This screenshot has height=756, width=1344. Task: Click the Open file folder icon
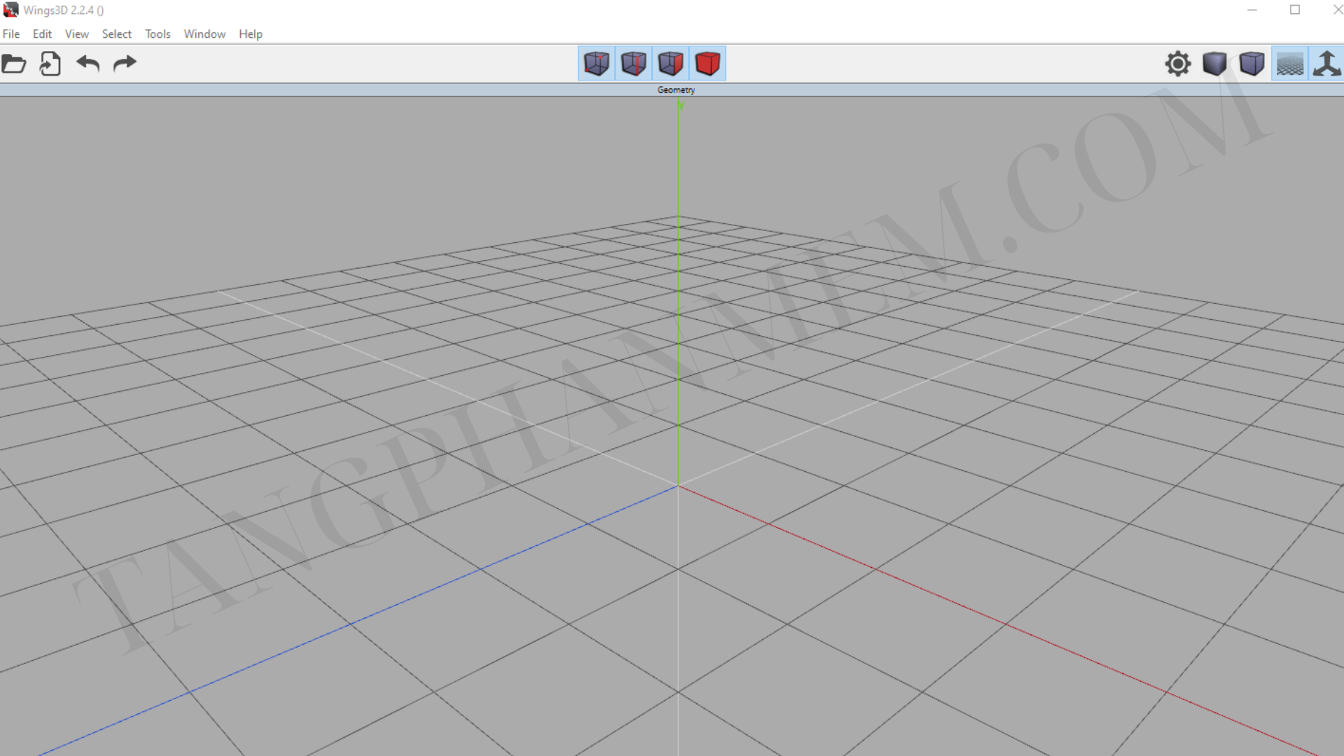(14, 64)
